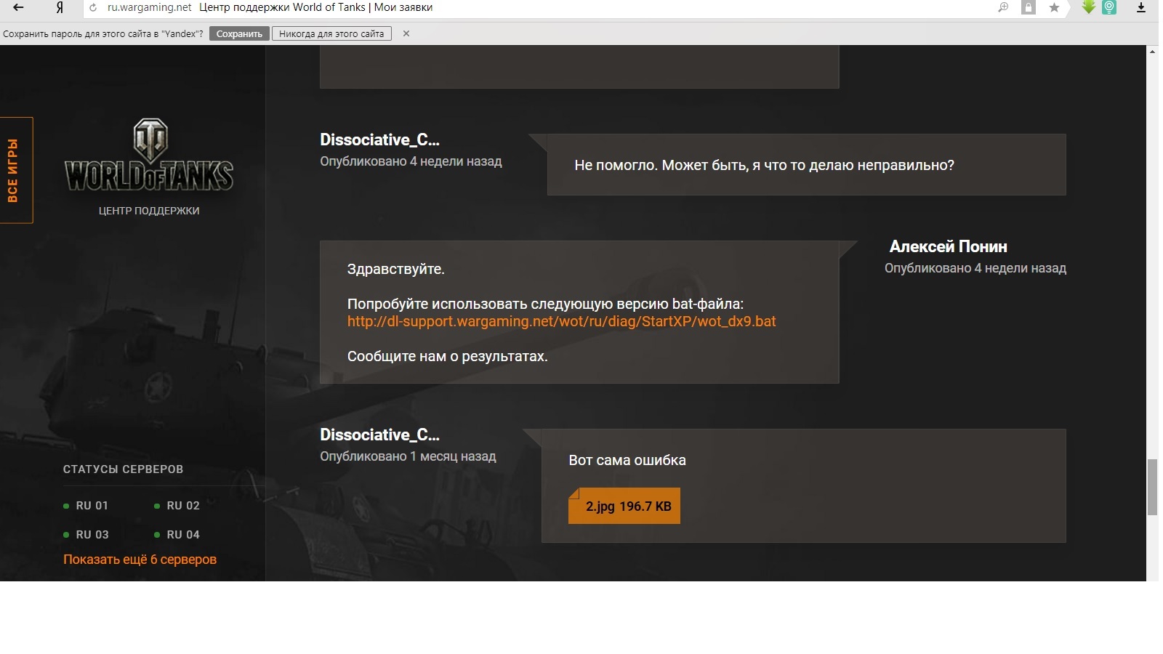Open the 'ЦЕНТР ПОДДЕРЖКИ' link
Viewport: 1163px width, 654px height.
click(x=149, y=211)
